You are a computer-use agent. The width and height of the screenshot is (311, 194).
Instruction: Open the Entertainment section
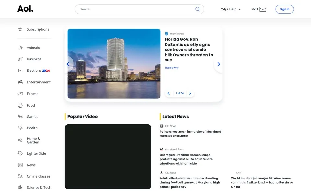click(x=39, y=82)
